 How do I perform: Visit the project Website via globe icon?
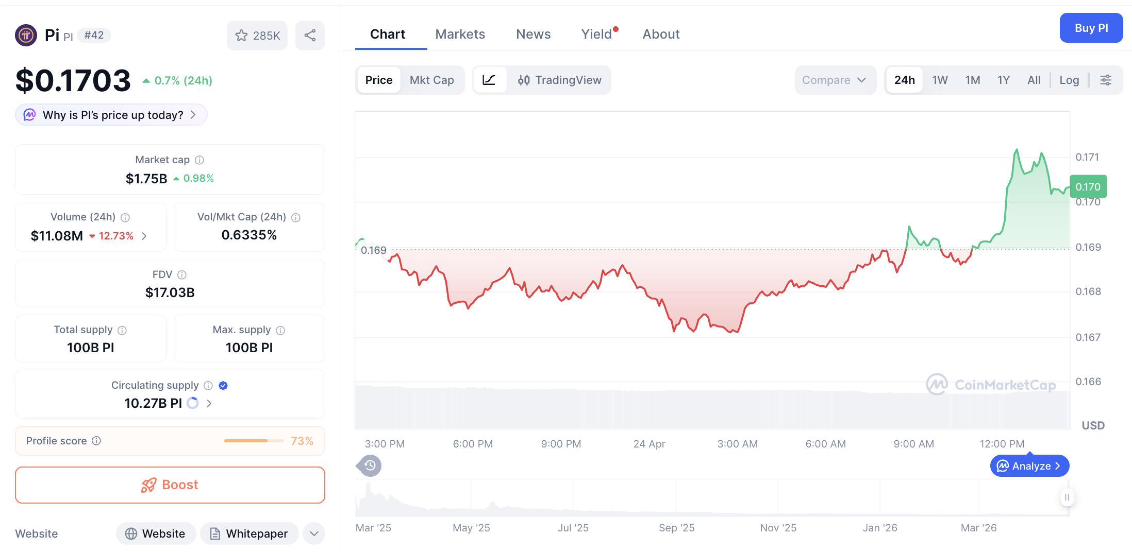[156, 533]
